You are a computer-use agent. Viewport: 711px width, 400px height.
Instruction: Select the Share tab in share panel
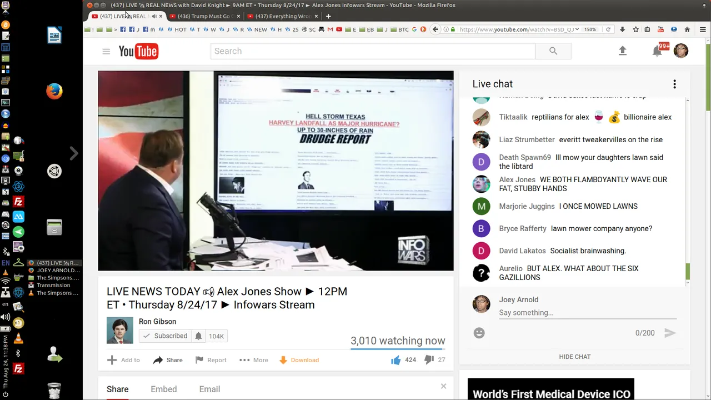point(118,389)
